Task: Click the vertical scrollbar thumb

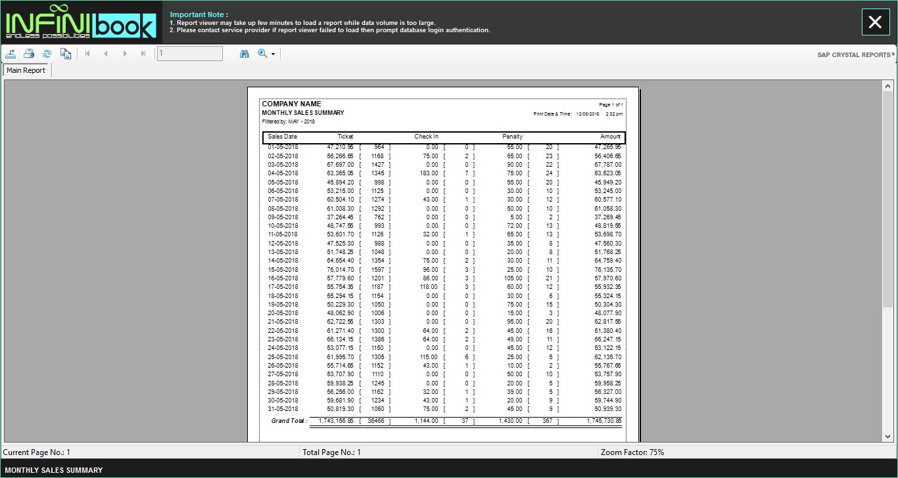Action: (x=887, y=200)
